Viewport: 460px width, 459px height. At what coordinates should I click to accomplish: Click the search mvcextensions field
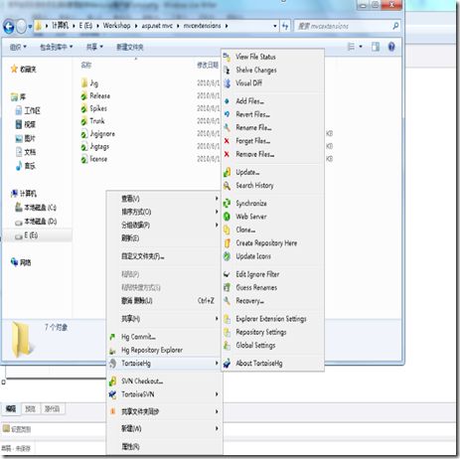[x=347, y=26]
